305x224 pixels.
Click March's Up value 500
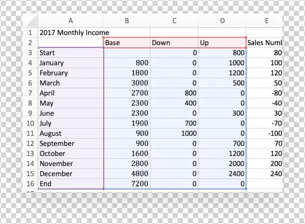[x=222, y=83]
